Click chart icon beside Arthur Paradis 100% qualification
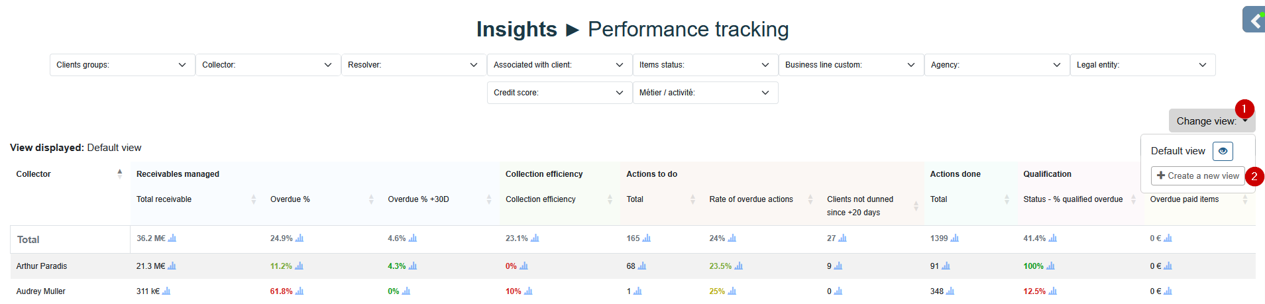Viewport: 1265px width, 304px height. click(1050, 266)
